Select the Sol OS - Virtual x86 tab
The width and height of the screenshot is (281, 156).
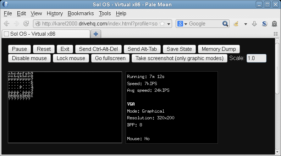coord(46,34)
